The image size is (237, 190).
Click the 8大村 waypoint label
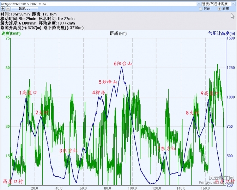(193, 113)
